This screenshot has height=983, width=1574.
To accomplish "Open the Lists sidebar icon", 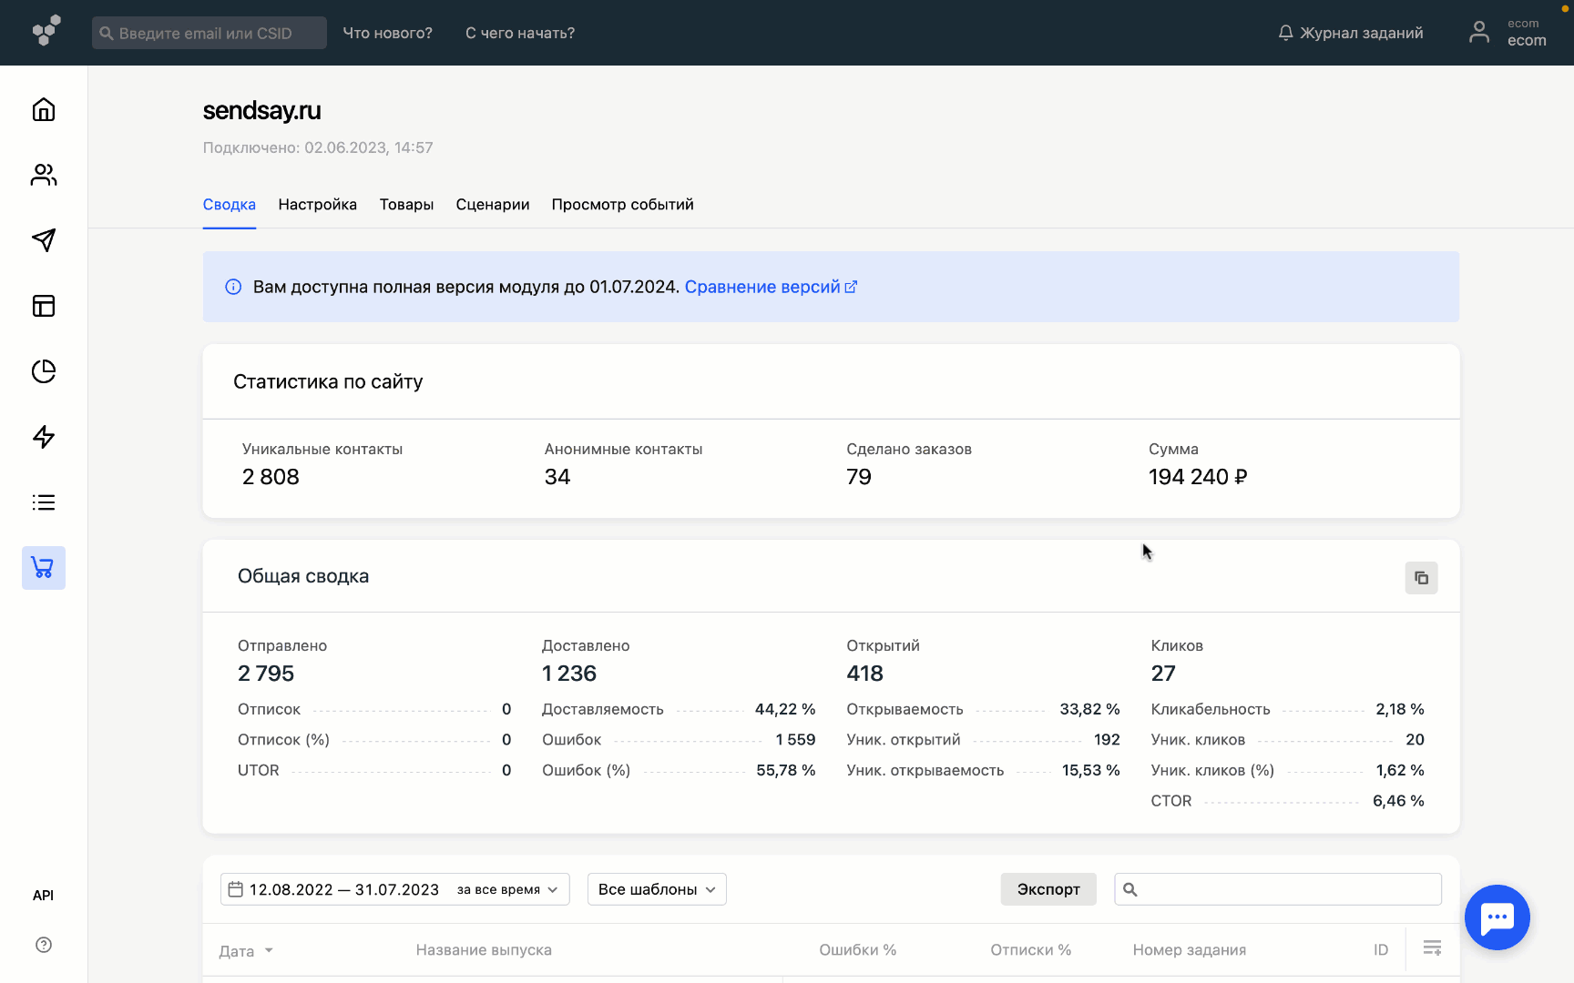I will coord(44,502).
